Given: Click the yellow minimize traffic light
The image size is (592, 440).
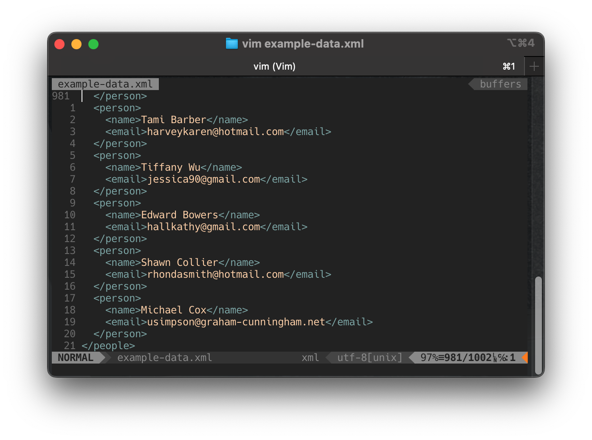Looking at the screenshot, I should (x=76, y=44).
